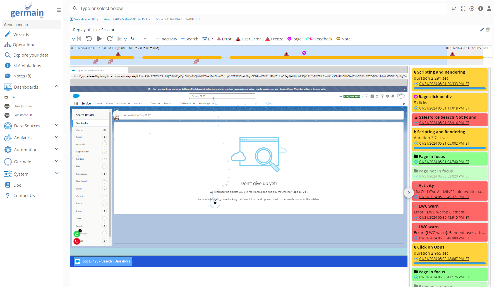
Task: Click the Salesforce UX breadcrumb link
Action: [84, 19]
